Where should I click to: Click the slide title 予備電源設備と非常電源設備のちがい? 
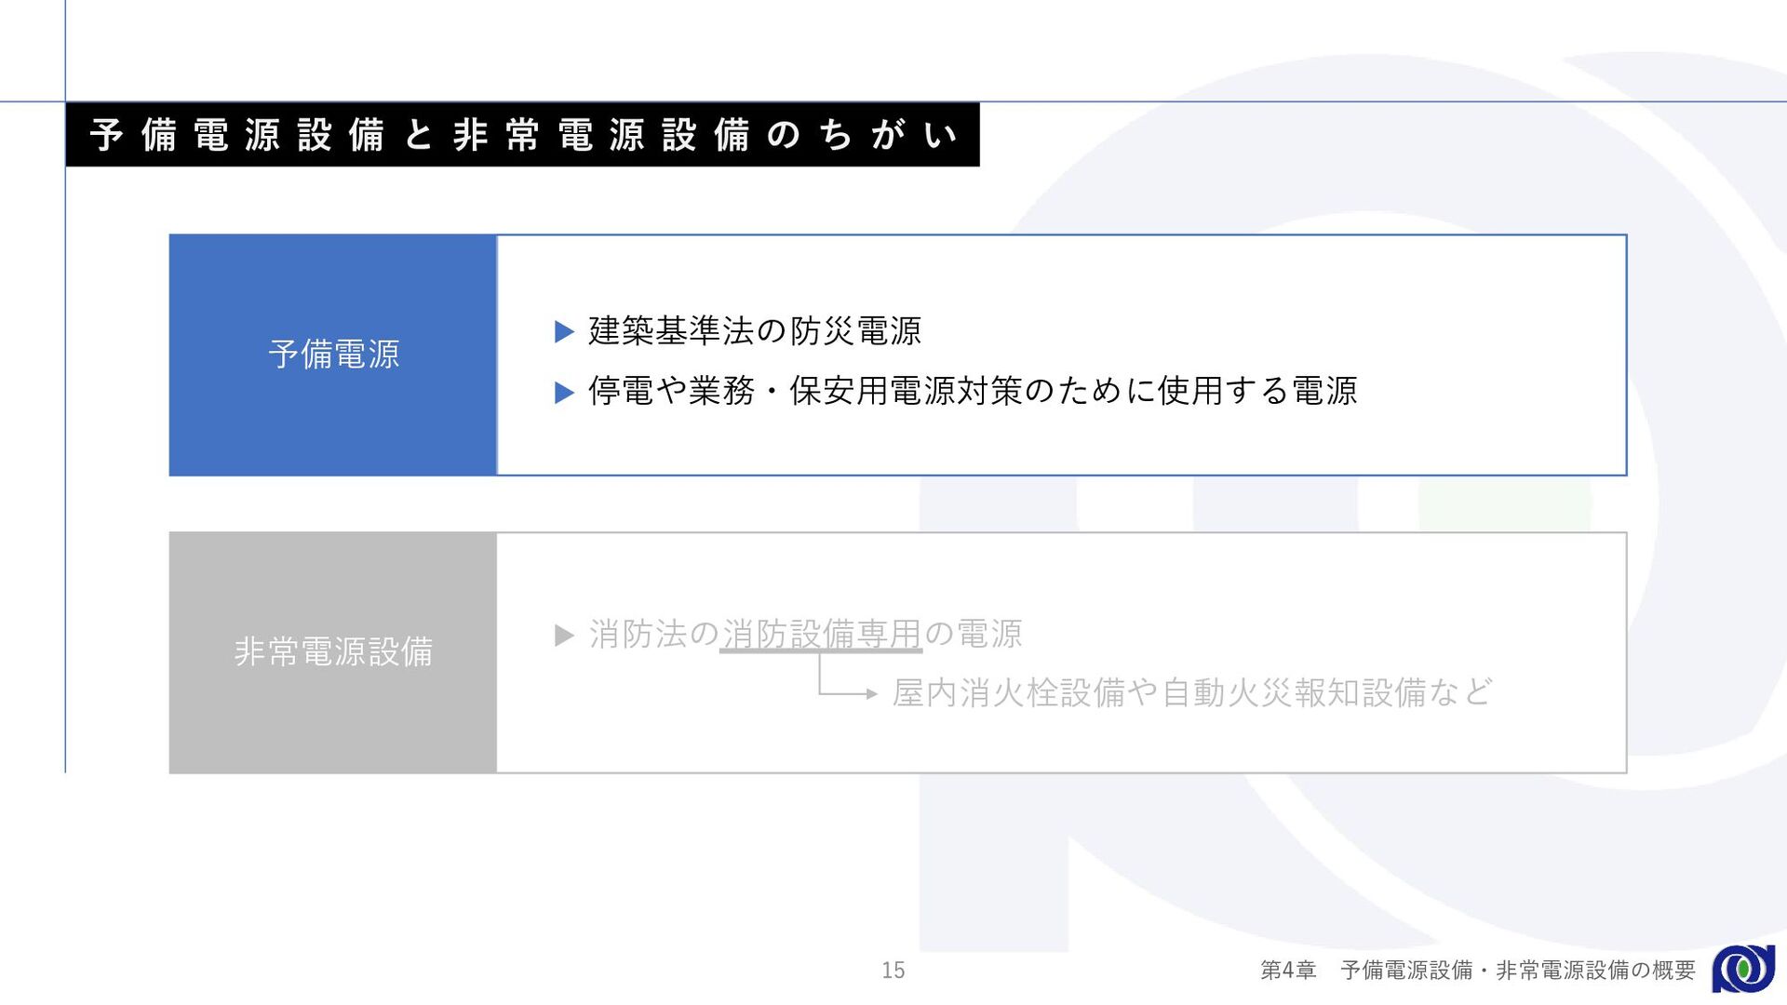pos(522,135)
